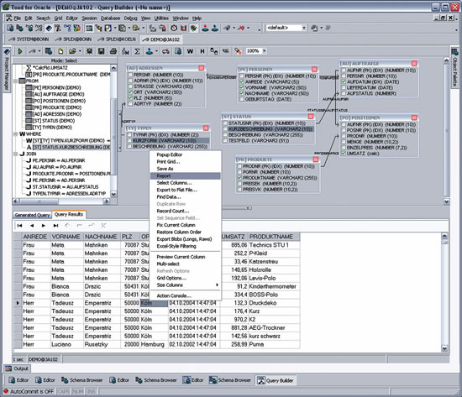Click the Sigma calculated fields icon

(x=137, y=51)
